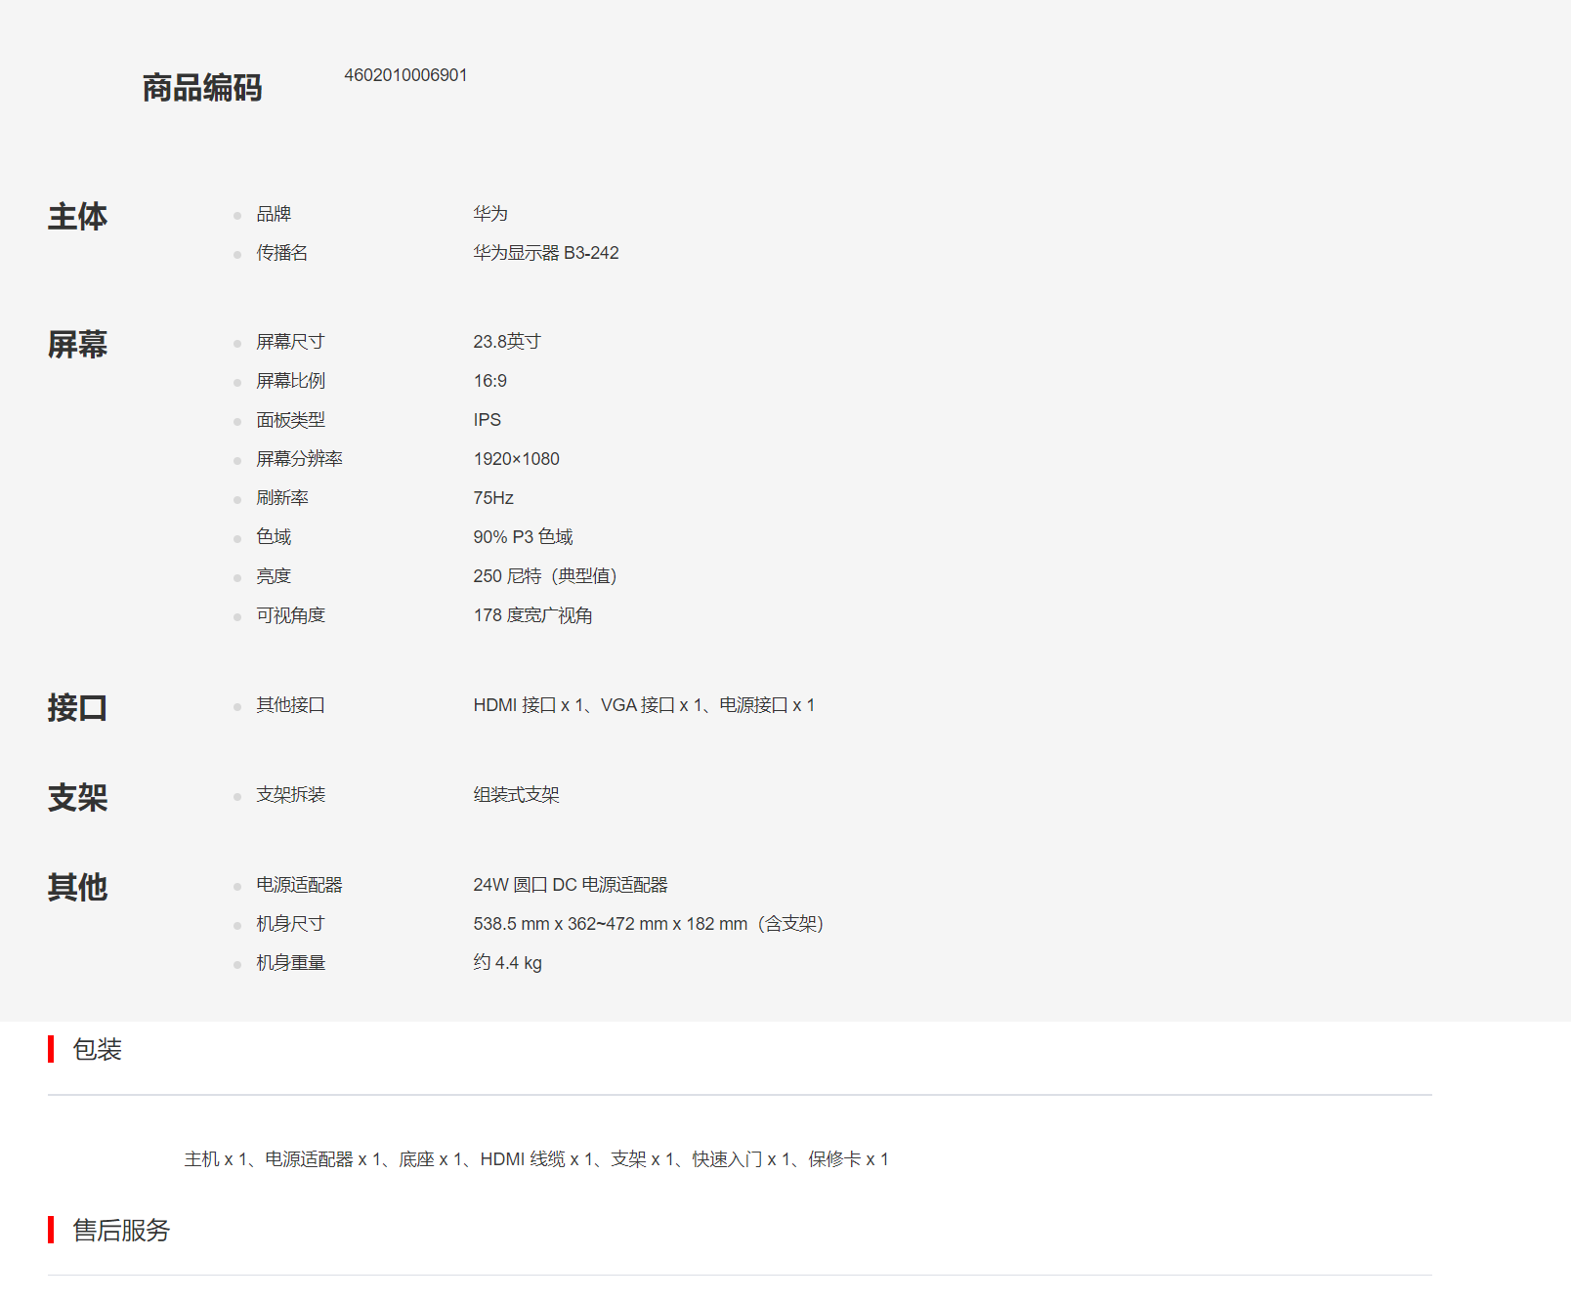The width and height of the screenshot is (1571, 1300).
Task: Click the 包装 section title
Action: (x=97, y=1050)
